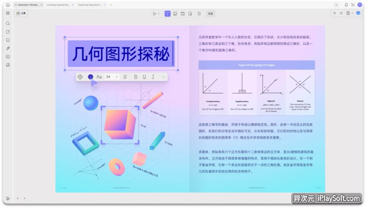Open the attachments paperclip panel
The width and height of the screenshot is (366, 208).
point(8,48)
